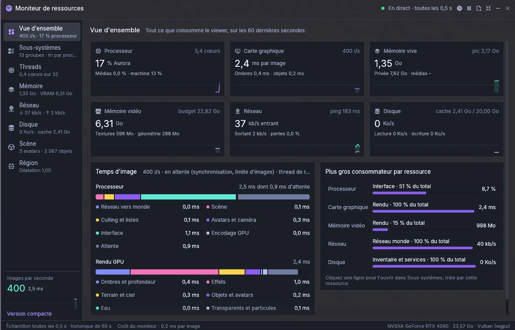Open the help question-mark icon
This screenshot has width=515, height=330.
[459, 8]
